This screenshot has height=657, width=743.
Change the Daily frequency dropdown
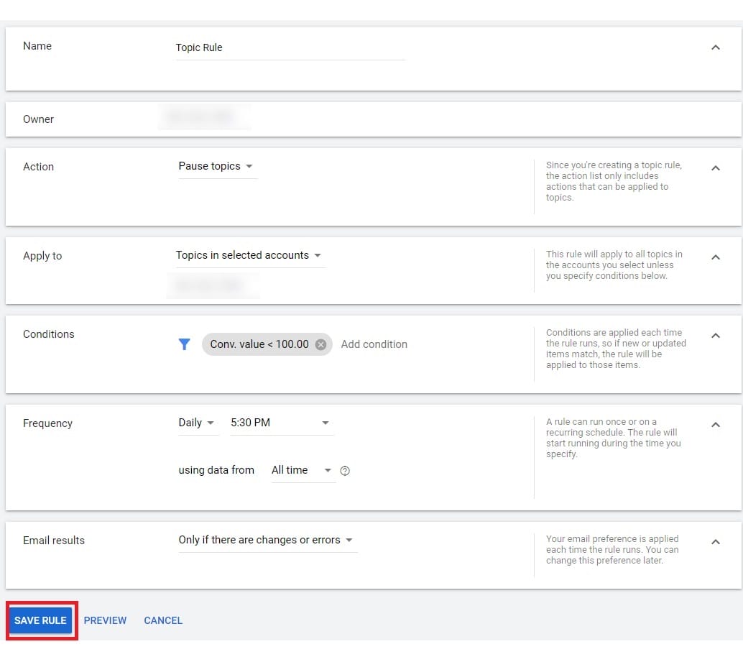pyautogui.click(x=196, y=423)
